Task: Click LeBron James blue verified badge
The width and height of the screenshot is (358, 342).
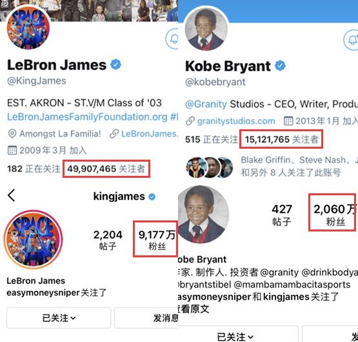Action: [x=115, y=64]
